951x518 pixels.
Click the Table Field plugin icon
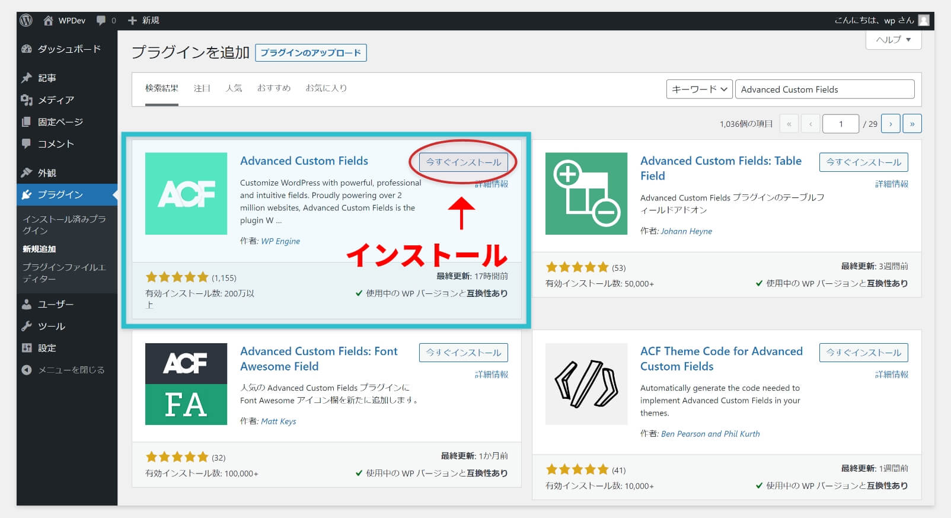(586, 194)
